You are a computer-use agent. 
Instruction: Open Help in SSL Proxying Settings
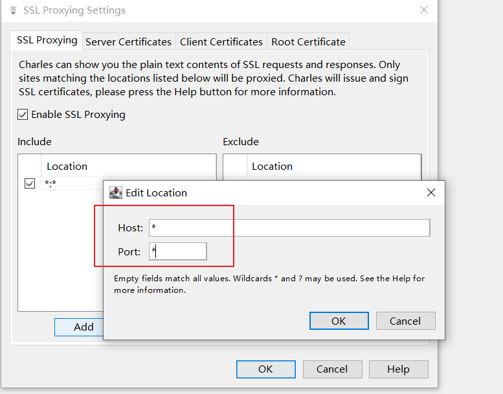click(x=398, y=369)
